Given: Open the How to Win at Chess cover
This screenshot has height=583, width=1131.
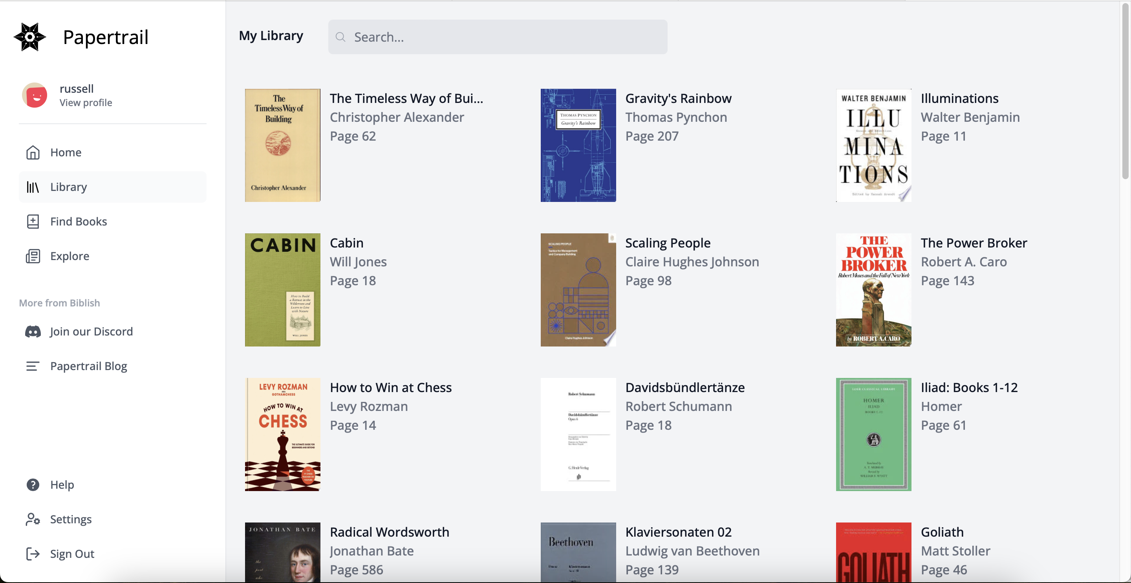Looking at the screenshot, I should pos(283,434).
